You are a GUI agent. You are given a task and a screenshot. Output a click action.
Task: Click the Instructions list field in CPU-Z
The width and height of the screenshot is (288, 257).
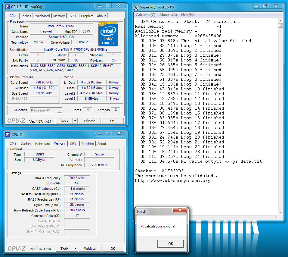click(76, 68)
